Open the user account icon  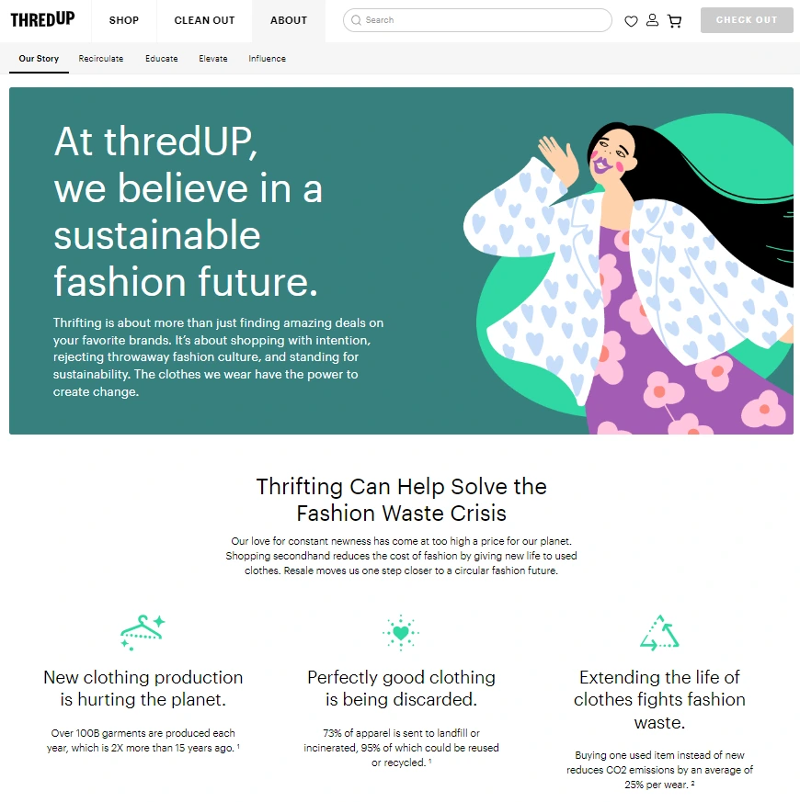click(x=652, y=20)
